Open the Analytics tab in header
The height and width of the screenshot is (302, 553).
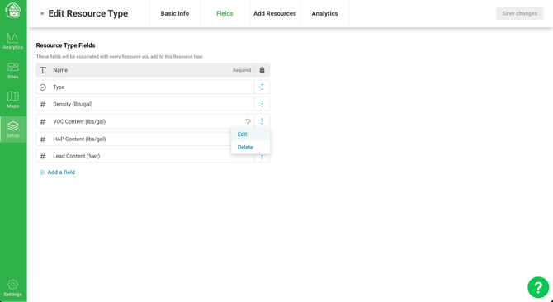pos(325,13)
